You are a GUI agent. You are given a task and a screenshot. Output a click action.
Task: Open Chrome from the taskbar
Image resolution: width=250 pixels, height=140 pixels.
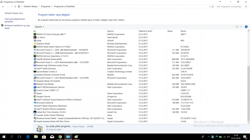(60, 137)
